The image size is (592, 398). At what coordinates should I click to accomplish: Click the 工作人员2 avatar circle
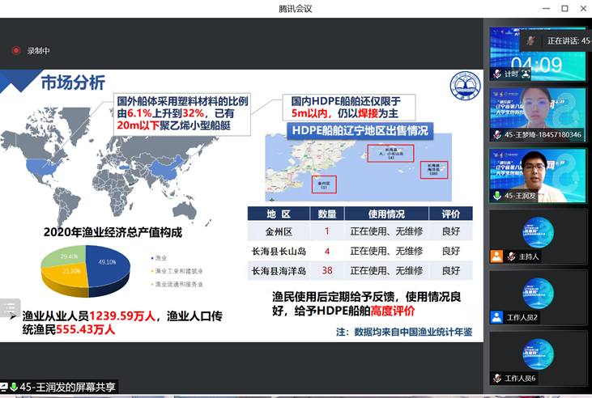[x=538, y=293]
